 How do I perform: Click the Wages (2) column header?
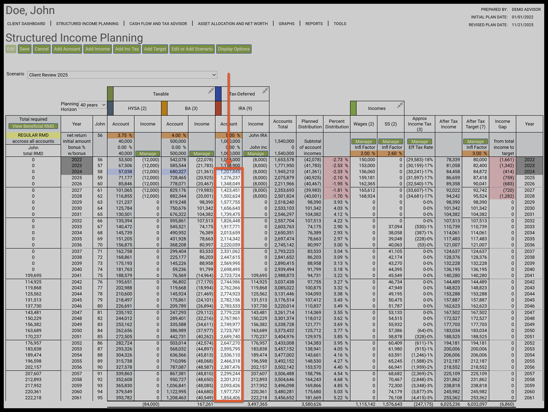tap(364, 124)
